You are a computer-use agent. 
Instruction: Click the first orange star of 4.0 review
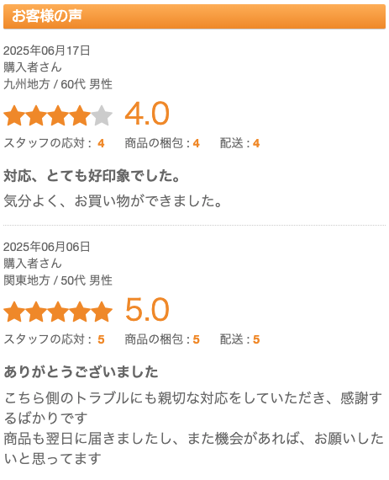click(x=14, y=115)
